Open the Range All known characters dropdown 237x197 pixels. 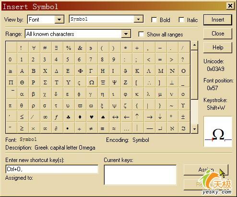(x=126, y=34)
